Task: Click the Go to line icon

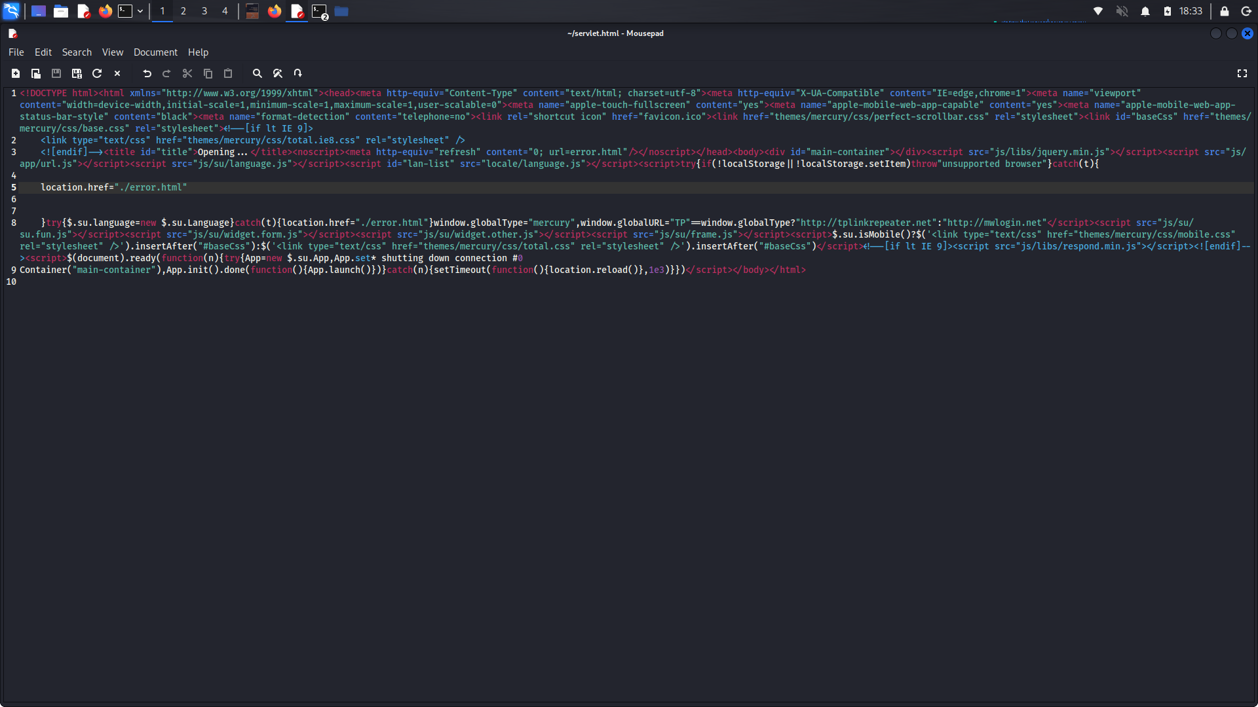Action: [x=298, y=73]
